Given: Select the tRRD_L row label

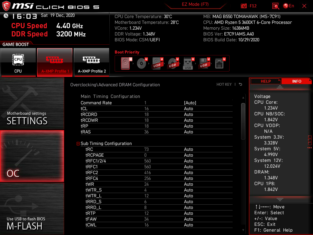Looking at the screenshot, I should (x=94, y=207).
